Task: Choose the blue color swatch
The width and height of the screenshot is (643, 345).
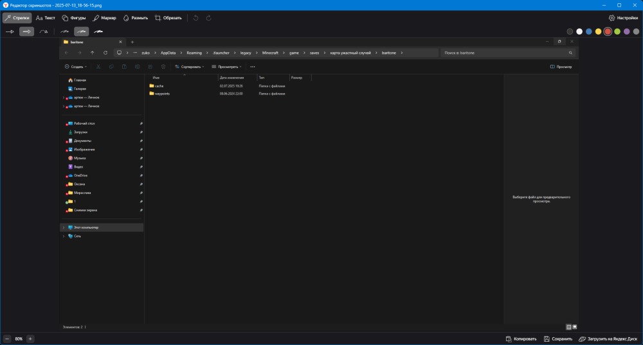Action: [589, 31]
